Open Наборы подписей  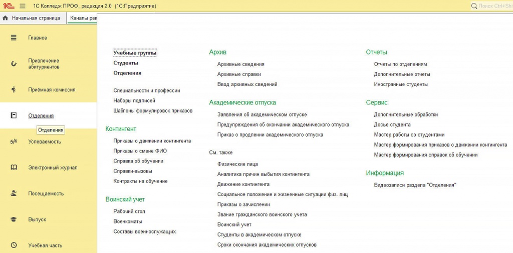click(x=134, y=100)
